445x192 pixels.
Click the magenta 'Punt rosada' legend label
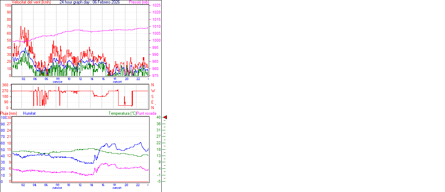pyautogui.click(x=146, y=113)
